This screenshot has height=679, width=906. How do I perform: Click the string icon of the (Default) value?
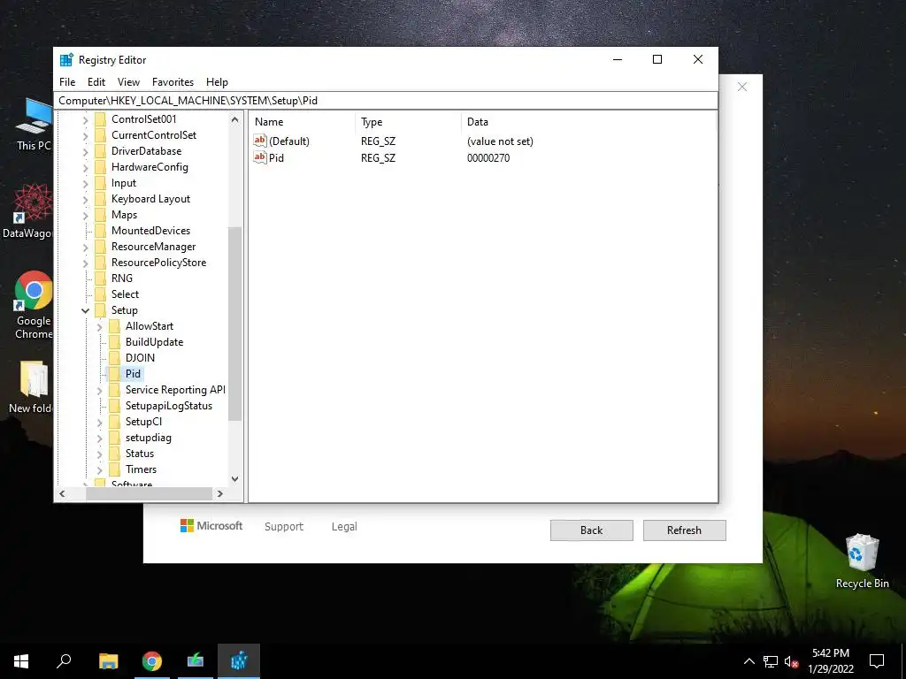click(x=260, y=141)
